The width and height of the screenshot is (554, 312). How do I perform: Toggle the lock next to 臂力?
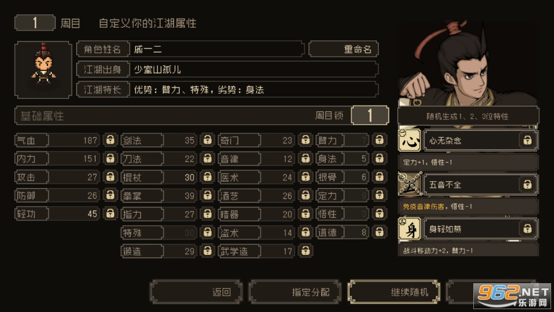[x=379, y=140]
